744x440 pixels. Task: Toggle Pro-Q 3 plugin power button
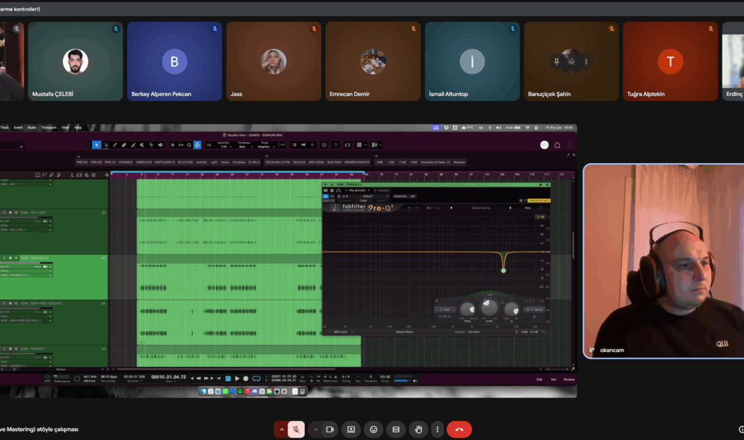(325, 196)
